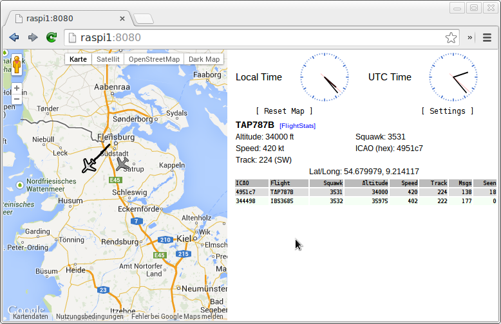Go forward with the browser forward arrow

[x=33, y=37]
